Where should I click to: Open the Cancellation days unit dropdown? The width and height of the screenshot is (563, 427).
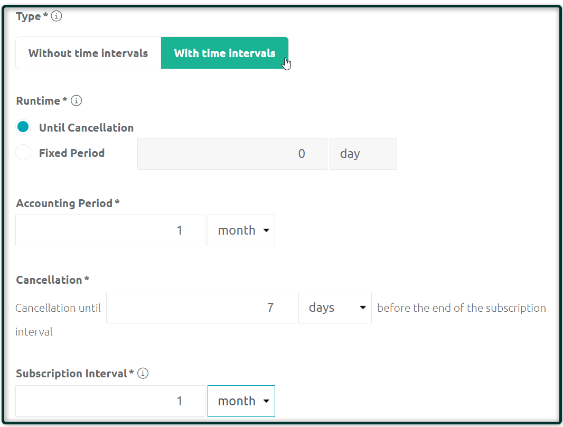[x=335, y=308]
